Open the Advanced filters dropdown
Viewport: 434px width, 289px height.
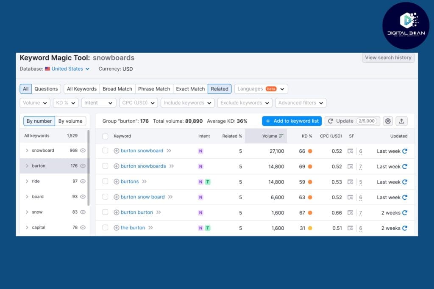(300, 103)
